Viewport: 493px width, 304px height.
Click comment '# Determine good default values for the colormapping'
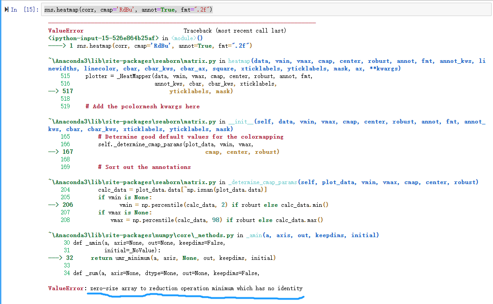[x=191, y=137]
